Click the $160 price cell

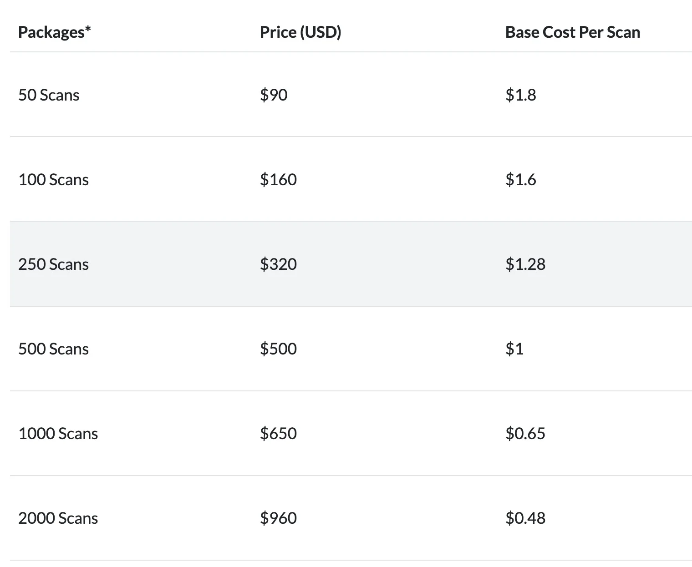click(278, 180)
